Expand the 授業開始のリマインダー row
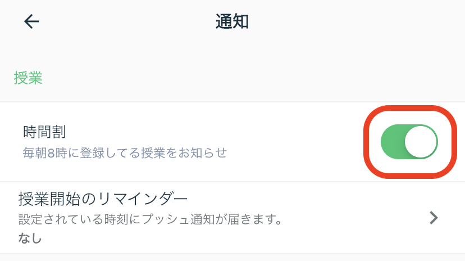This screenshot has height=261, width=465. pos(233,218)
